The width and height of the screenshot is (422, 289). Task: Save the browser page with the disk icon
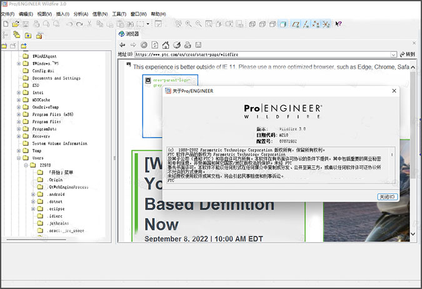click(x=198, y=45)
